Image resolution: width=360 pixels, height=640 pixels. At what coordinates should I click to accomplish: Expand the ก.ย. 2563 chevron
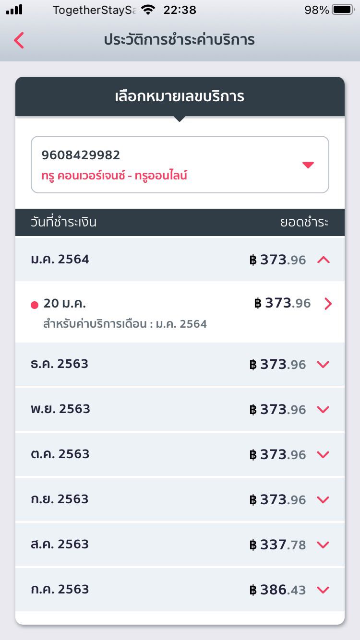pyautogui.click(x=324, y=500)
